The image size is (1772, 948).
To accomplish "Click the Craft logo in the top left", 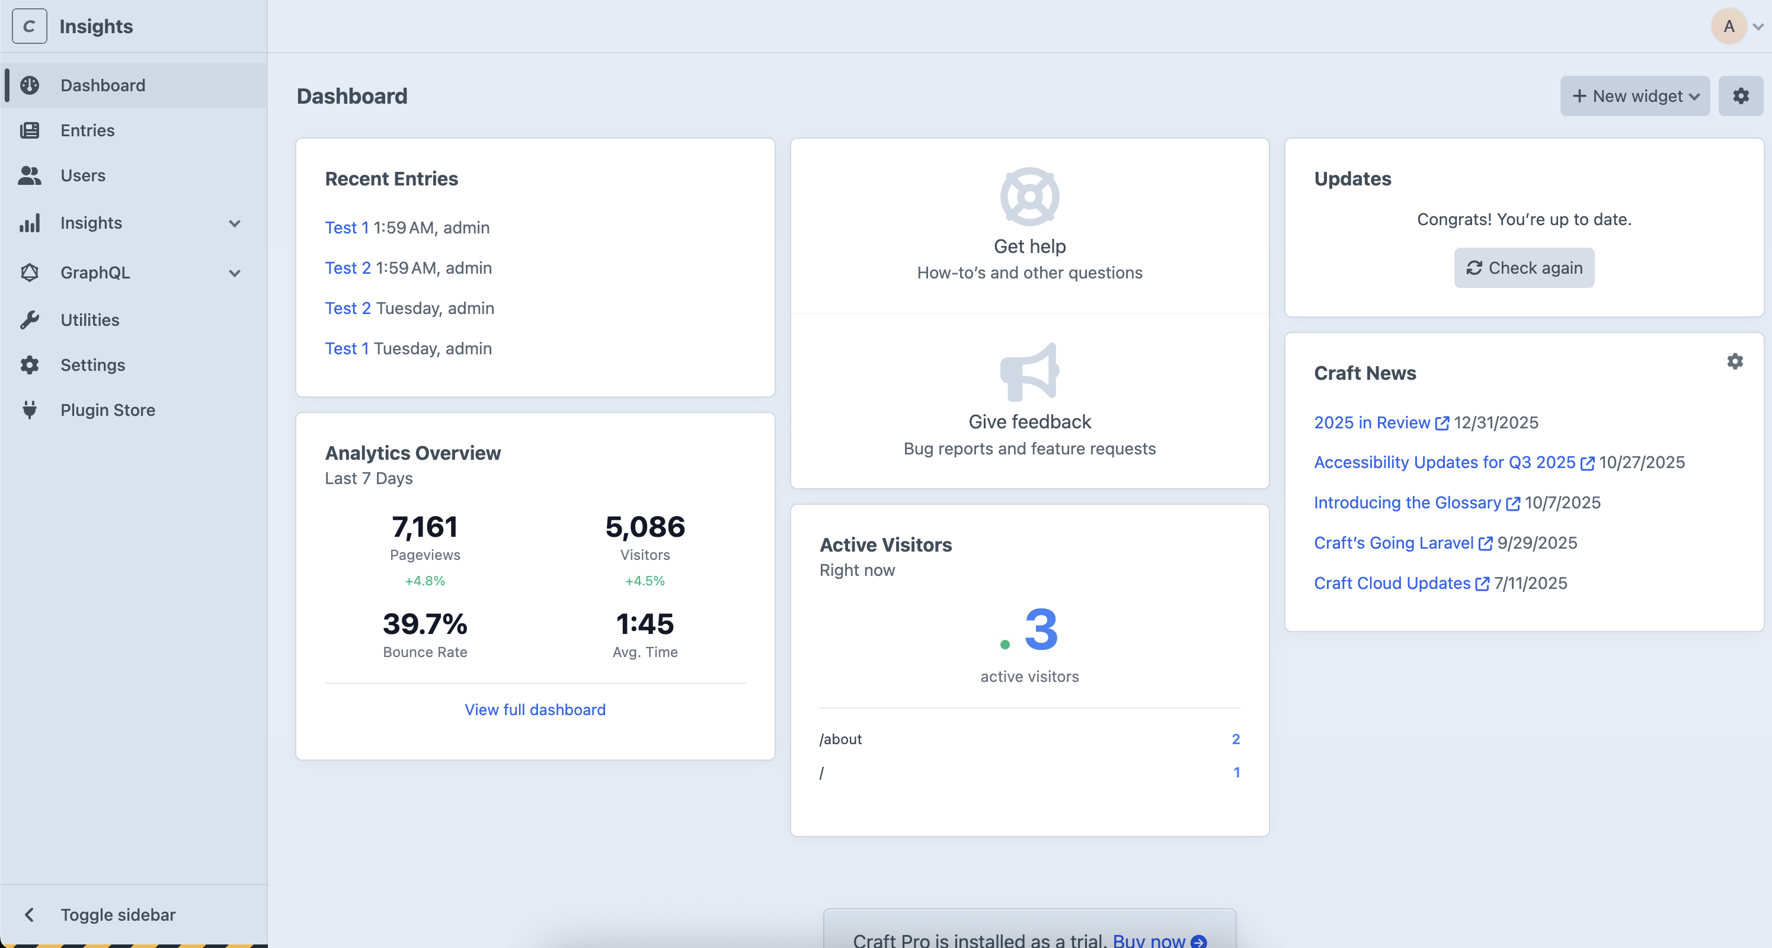I will click(29, 26).
